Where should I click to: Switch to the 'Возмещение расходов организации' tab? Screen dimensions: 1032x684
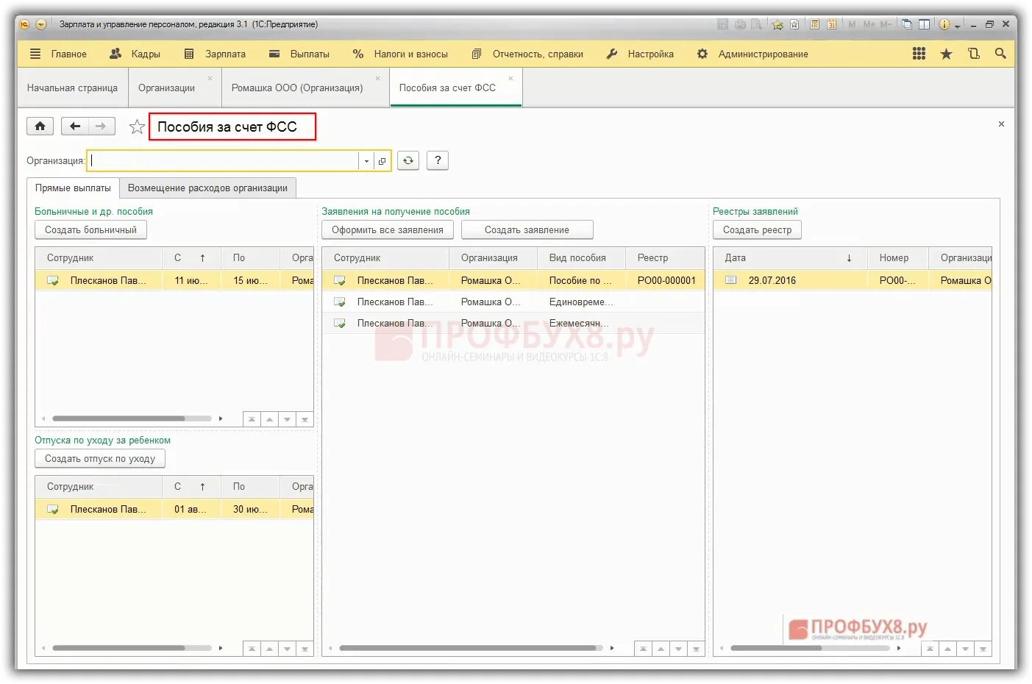209,188
